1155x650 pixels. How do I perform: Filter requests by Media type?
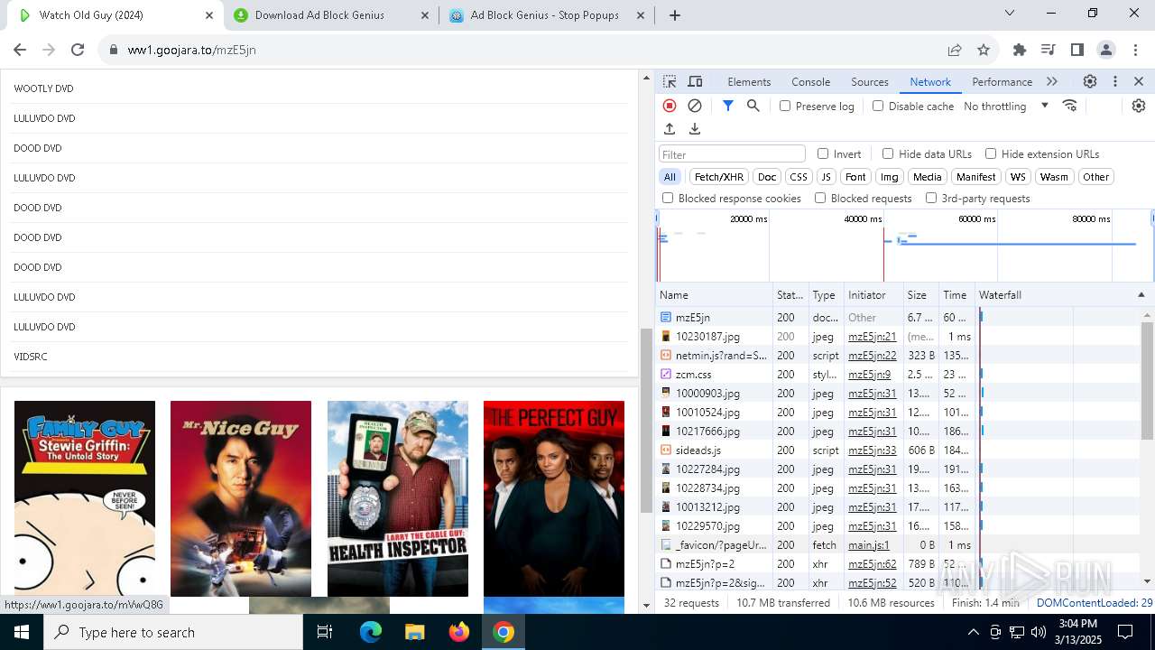(x=927, y=177)
